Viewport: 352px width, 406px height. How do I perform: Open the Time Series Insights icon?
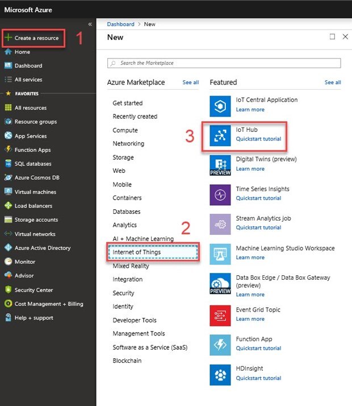(220, 194)
